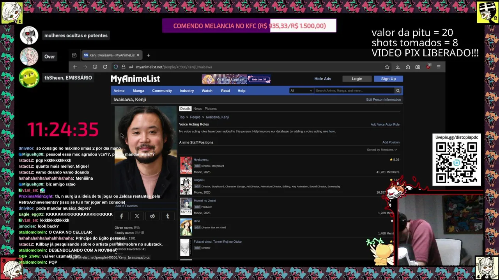The height and width of the screenshot is (280, 499).
Task: Open the tracking protection shield icon
Action: [116, 67]
